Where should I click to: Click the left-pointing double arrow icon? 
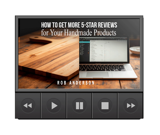click(28, 106)
